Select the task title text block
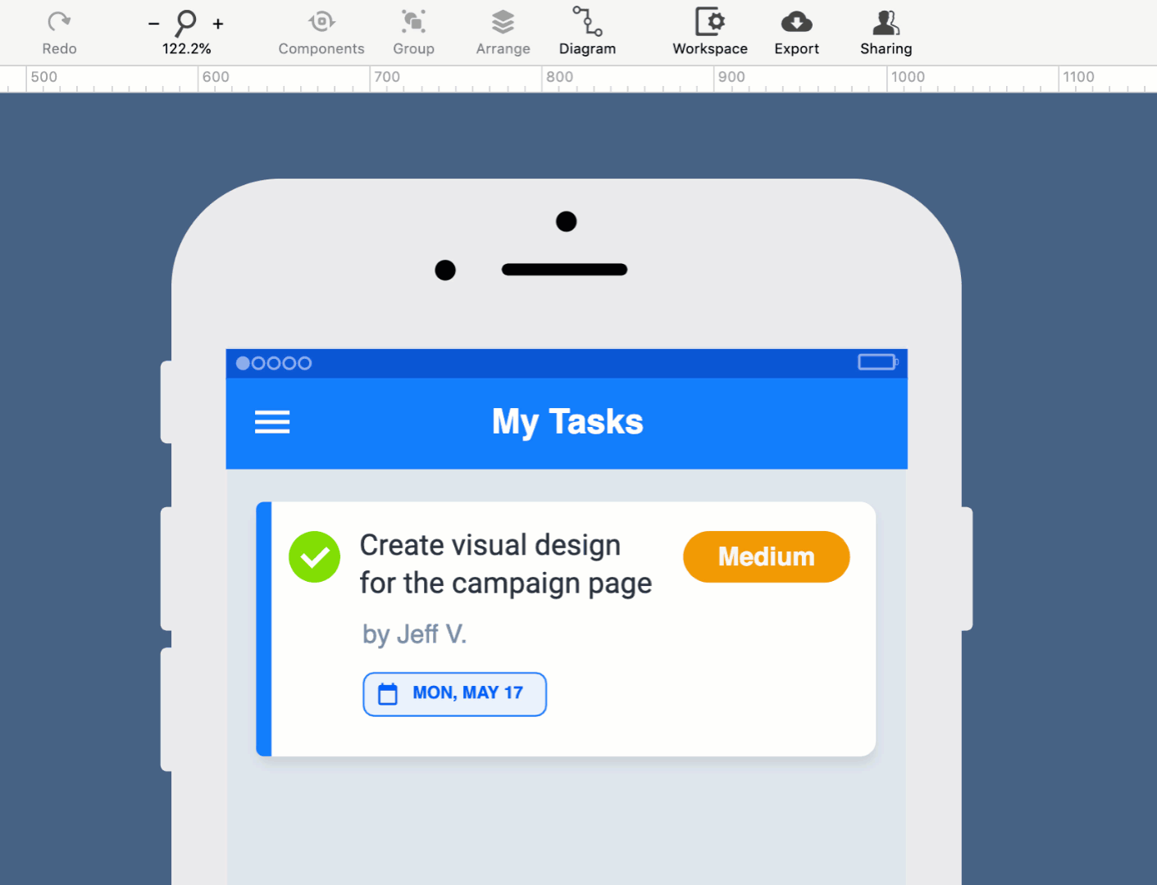1157x885 pixels. point(505,564)
